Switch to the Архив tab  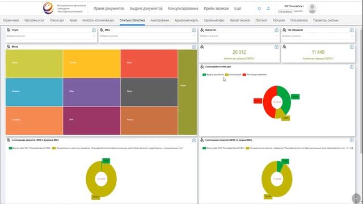(73, 20)
